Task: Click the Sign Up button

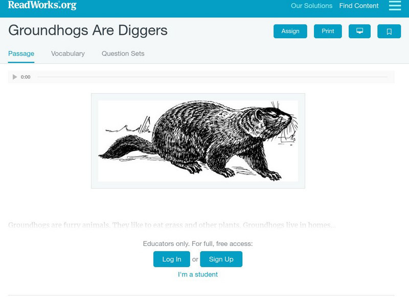Action: [221, 259]
